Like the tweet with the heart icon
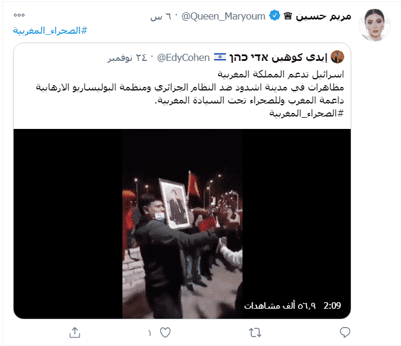The width and height of the screenshot is (401, 346). click(x=165, y=332)
